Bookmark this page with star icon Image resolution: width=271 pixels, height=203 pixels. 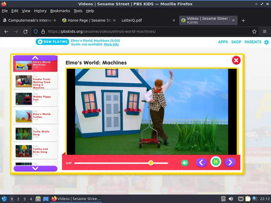254,32
